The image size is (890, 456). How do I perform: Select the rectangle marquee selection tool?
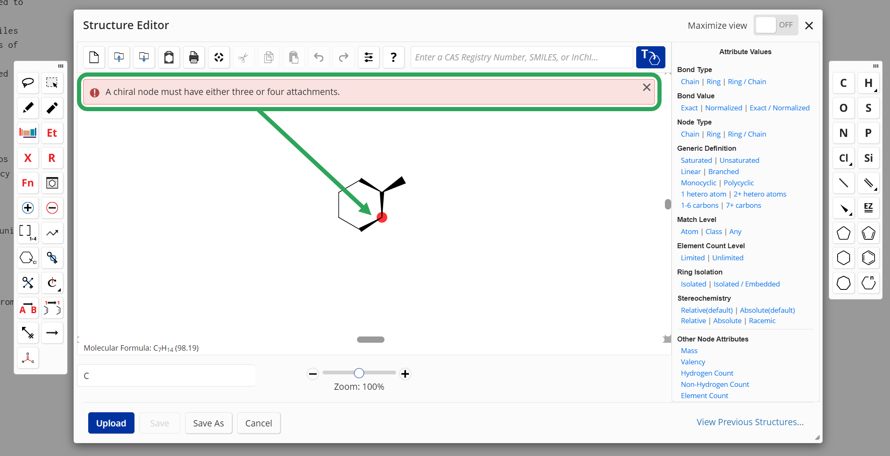(x=52, y=83)
